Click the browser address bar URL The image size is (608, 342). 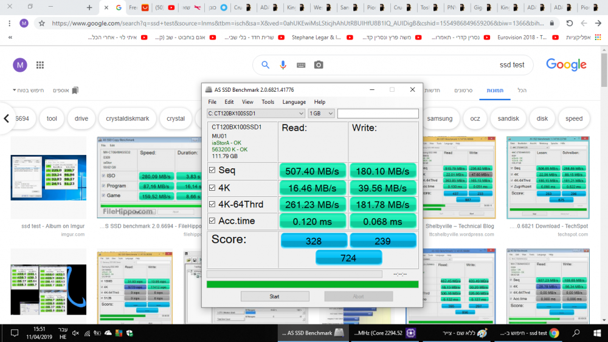pos(297,23)
